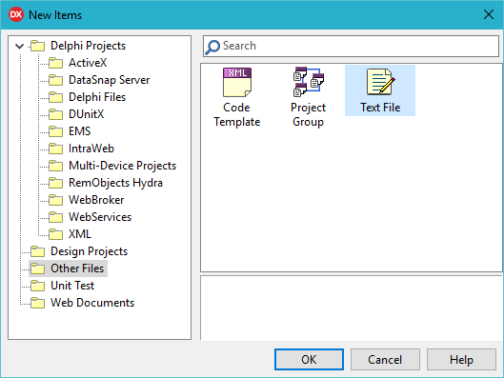The height and width of the screenshot is (378, 504).
Task: Focus the Search input field
Action: (351, 47)
